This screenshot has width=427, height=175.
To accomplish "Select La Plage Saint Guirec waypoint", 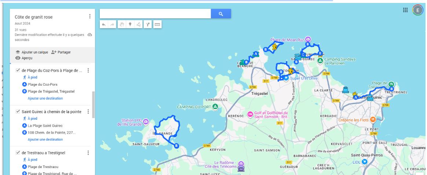I will point(45,126).
